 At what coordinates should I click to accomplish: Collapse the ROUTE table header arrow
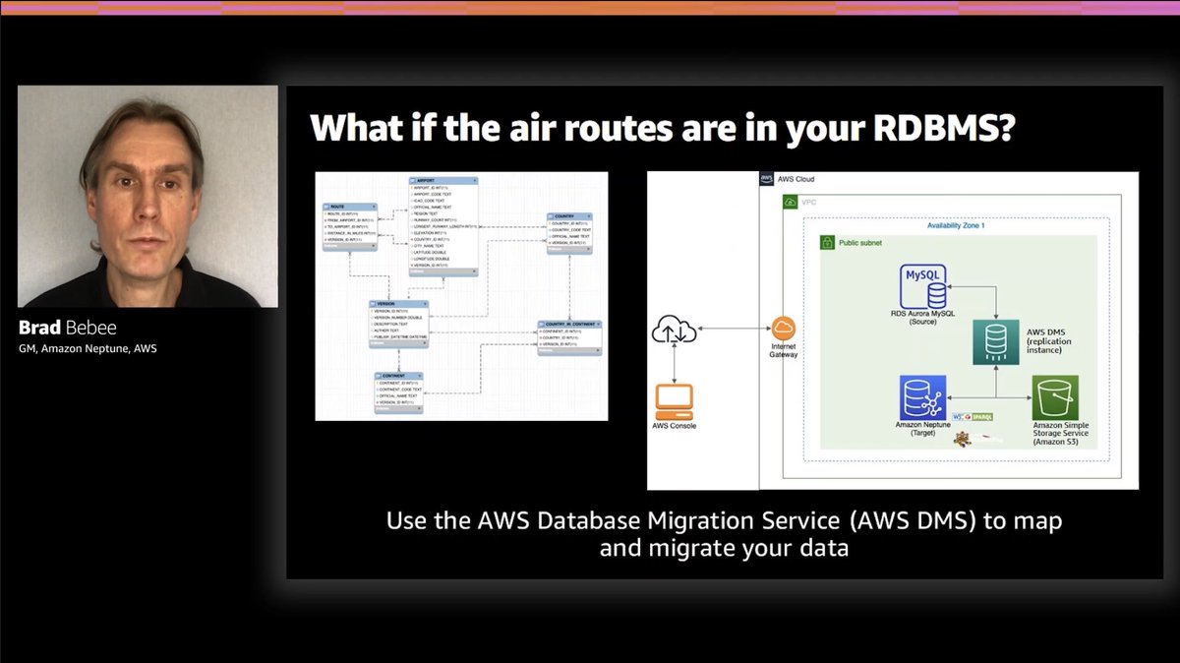pyautogui.click(x=374, y=206)
